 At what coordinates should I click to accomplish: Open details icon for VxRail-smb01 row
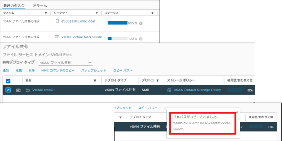[x=18, y=90]
